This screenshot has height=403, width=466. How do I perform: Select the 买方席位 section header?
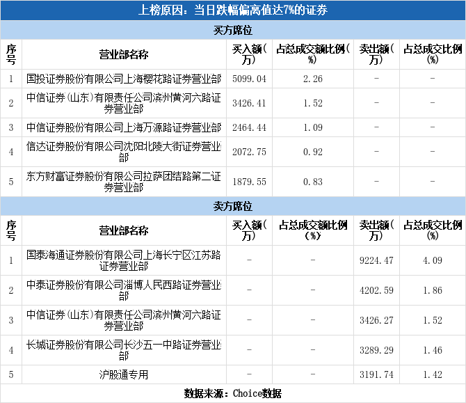click(233, 30)
